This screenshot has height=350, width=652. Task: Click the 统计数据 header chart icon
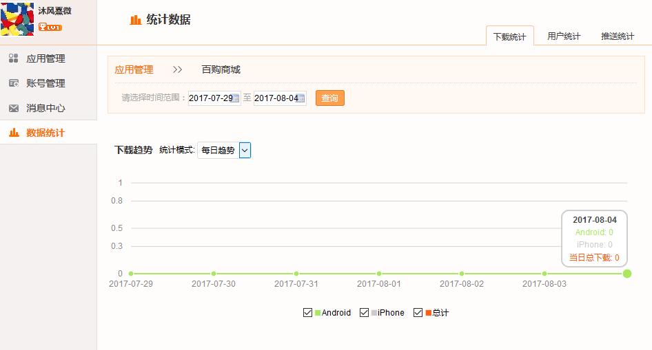[136, 20]
